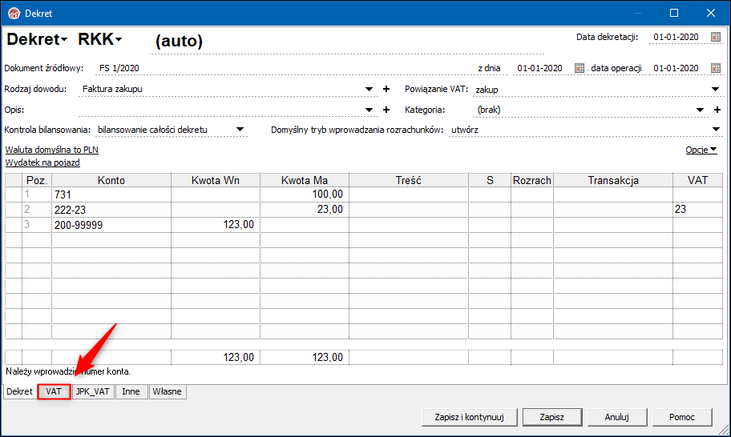The image size is (731, 437).
Task: Switch to the Inne tab
Action: tap(131, 391)
